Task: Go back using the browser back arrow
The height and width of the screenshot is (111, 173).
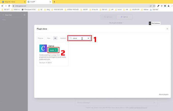Action: click(x=3, y=6)
